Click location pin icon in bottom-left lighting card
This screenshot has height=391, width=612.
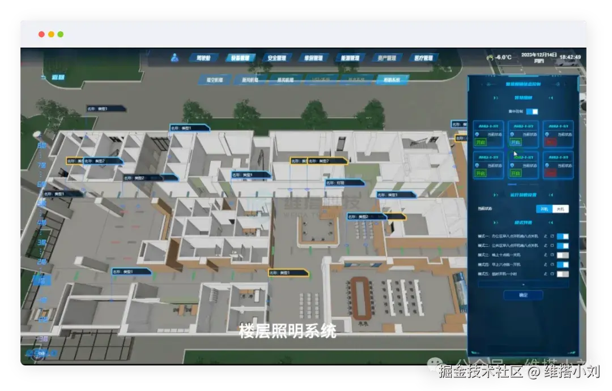click(x=477, y=165)
